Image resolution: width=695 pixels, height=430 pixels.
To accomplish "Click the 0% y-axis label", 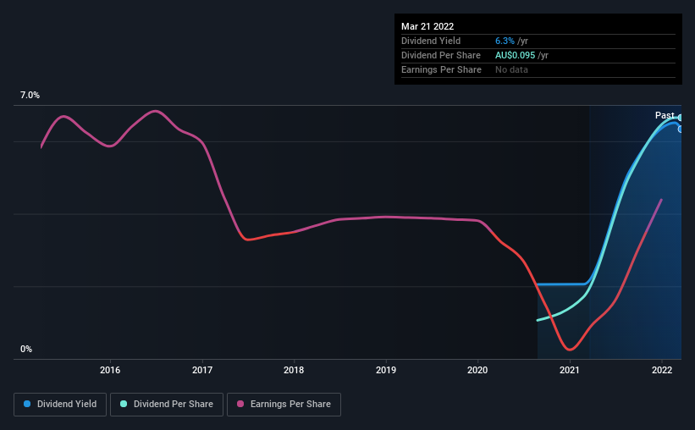I will coord(26,349).
